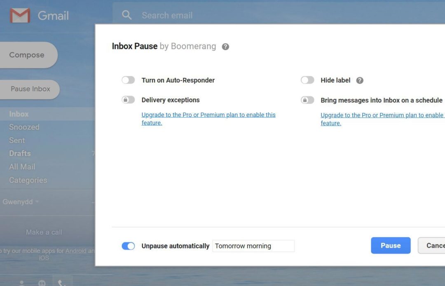445x286 pixels.
Task: Click the blue Pause button
Action: point(391,246)
